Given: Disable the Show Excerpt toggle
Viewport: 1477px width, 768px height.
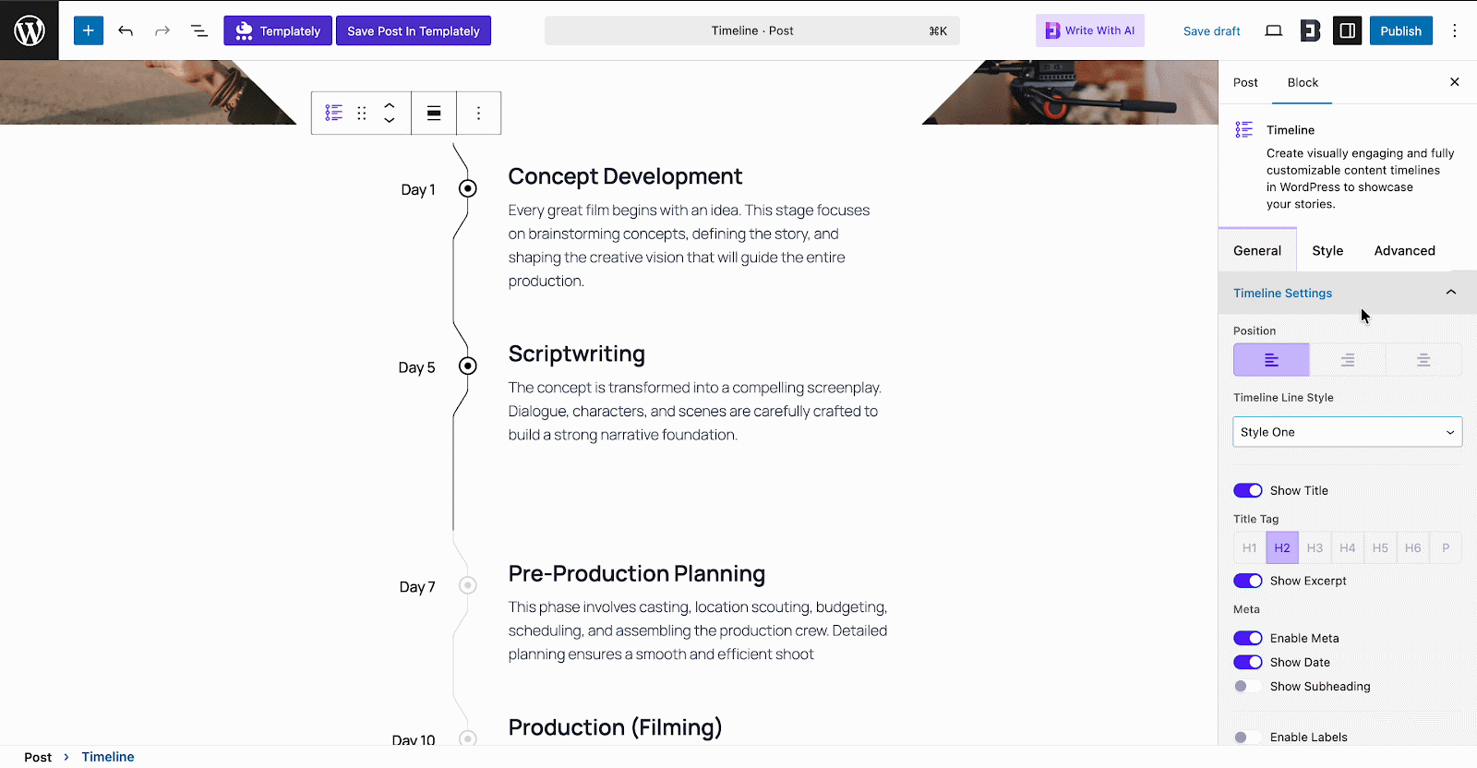Looking at the screenshot, I should (x=1247, y=580).
